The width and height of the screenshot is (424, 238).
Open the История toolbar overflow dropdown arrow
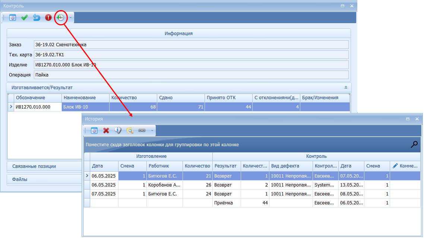[152, 131]
